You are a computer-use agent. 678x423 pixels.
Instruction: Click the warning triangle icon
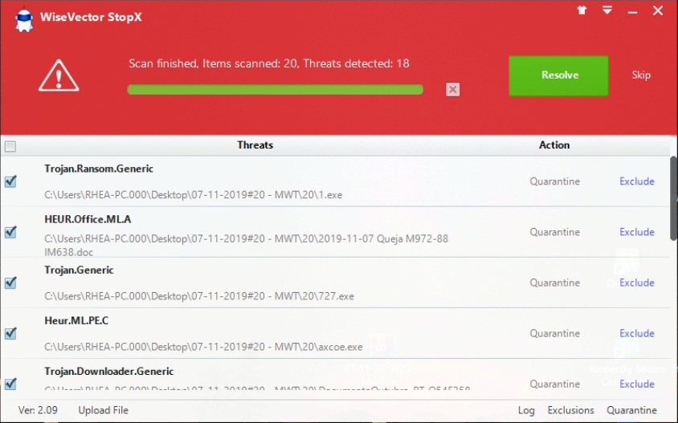click(59, 75)
